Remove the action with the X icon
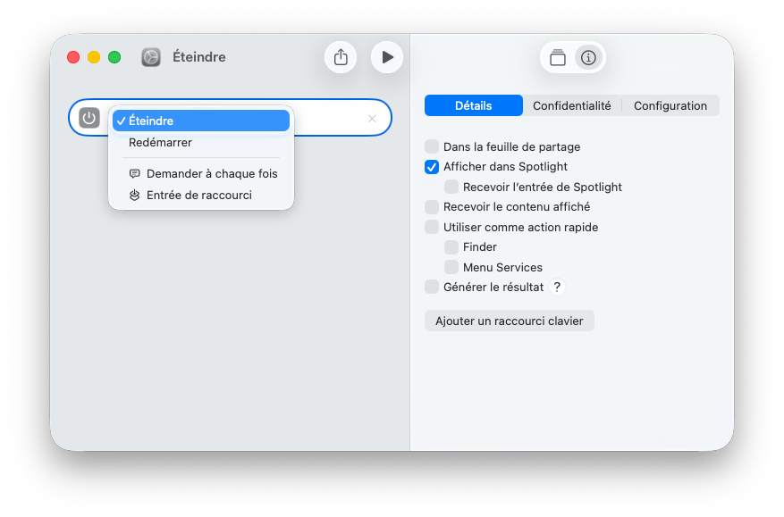This screenshot has height=517, width=784. (372, 119)
